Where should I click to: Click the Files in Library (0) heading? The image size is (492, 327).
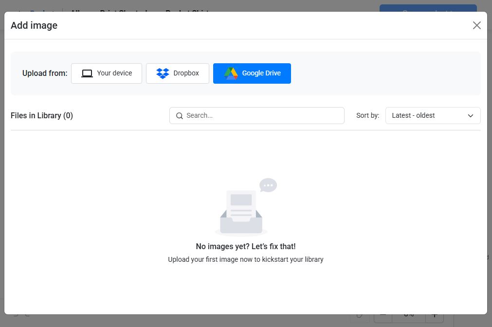click(42, 116)
